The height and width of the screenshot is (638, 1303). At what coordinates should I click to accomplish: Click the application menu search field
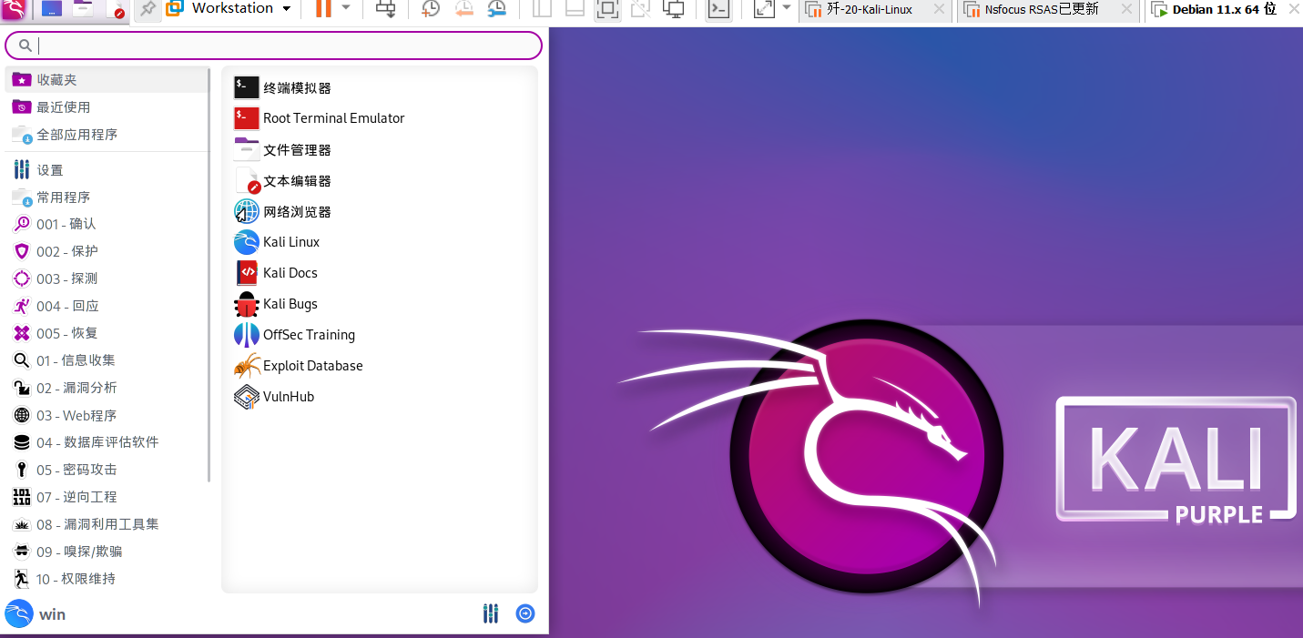[x=273, y=46]
